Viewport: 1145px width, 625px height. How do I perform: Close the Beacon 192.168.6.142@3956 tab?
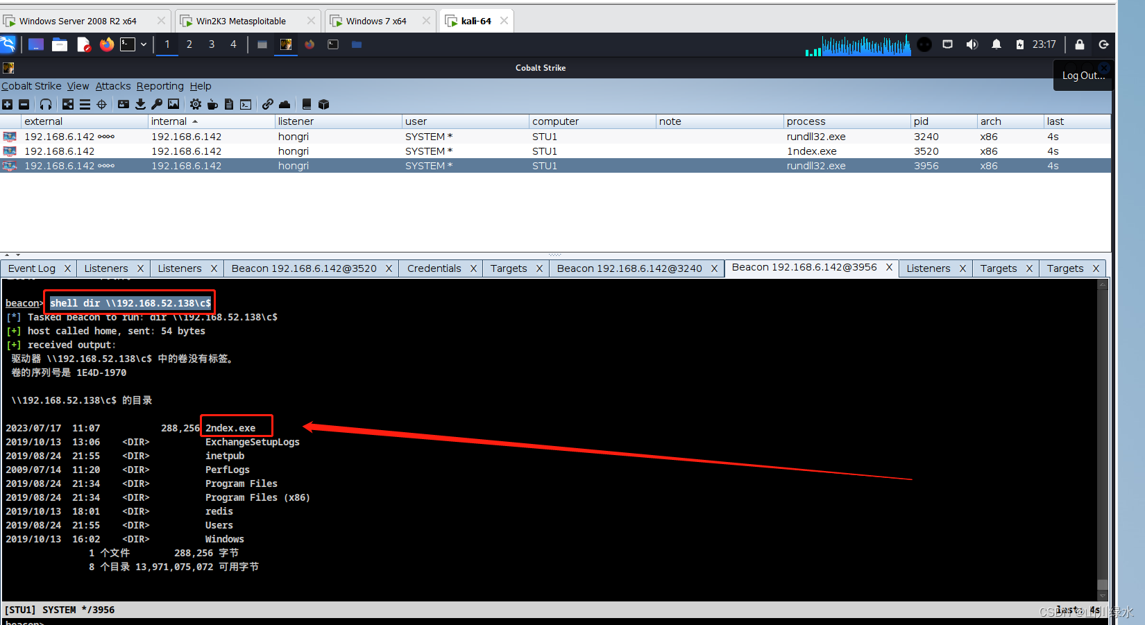[x=889, y=267]
